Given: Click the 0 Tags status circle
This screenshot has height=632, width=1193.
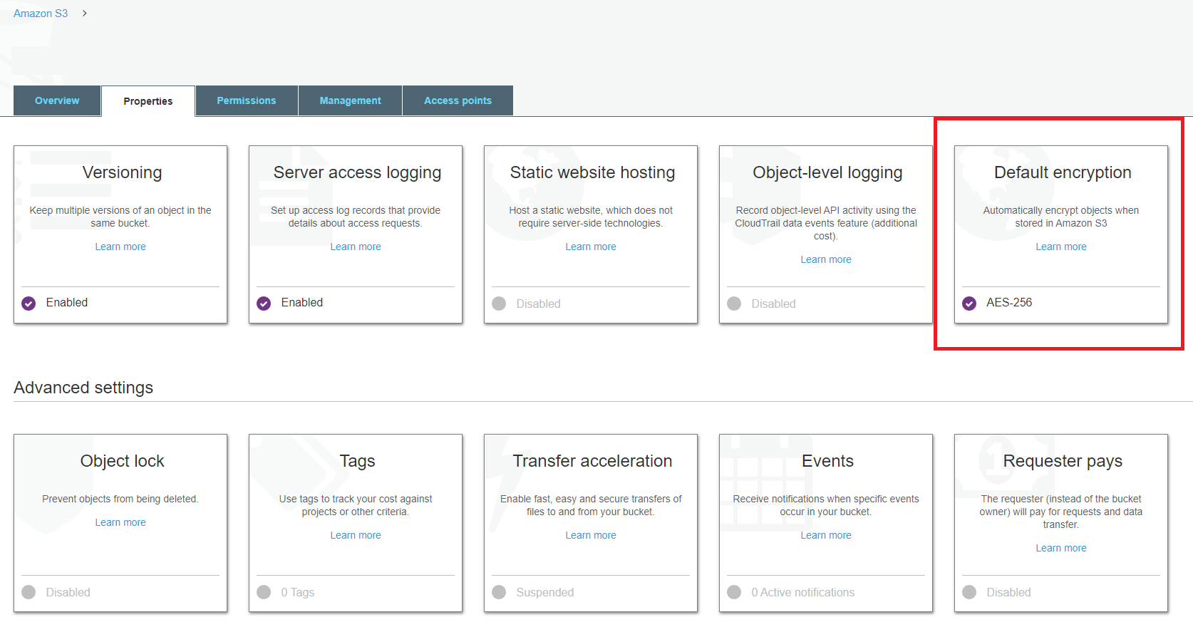Looking at the screenshot, I should pyautogui.click(x=264, y=592).
